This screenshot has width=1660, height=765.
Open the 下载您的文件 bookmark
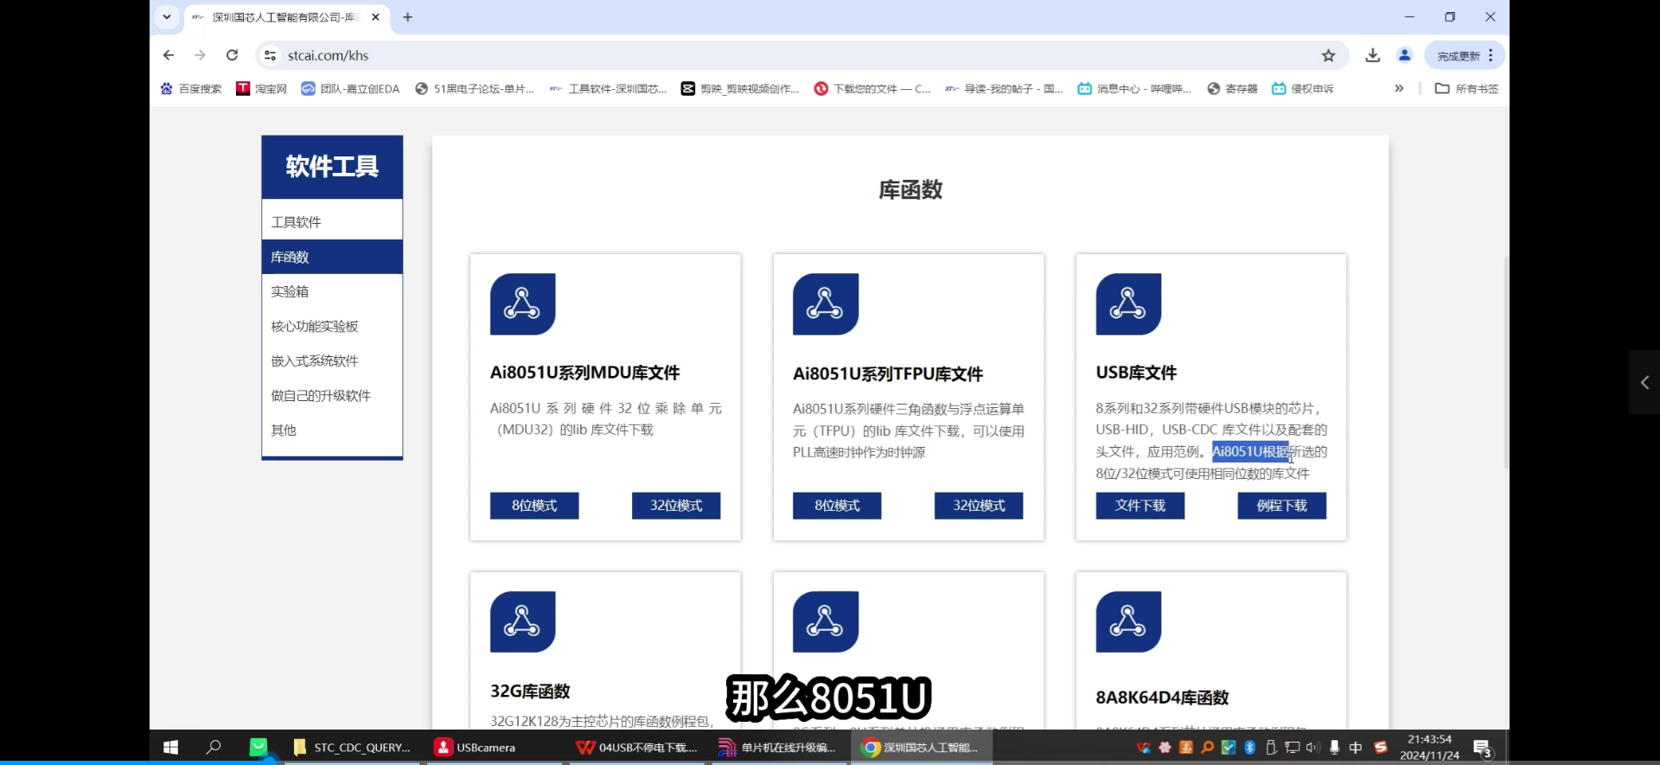pos(872,88)
